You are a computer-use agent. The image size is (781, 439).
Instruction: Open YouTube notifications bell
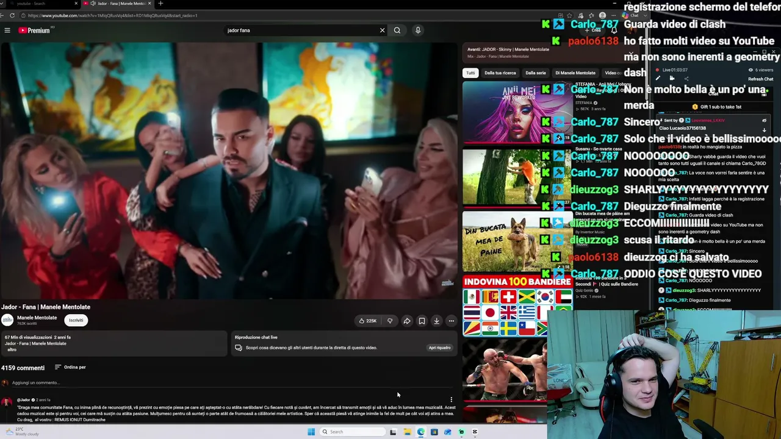(x=614, y=30)
